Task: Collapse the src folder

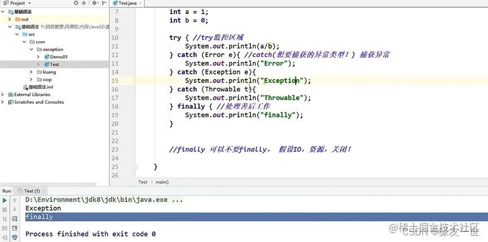Action: [x=17, y=34]
